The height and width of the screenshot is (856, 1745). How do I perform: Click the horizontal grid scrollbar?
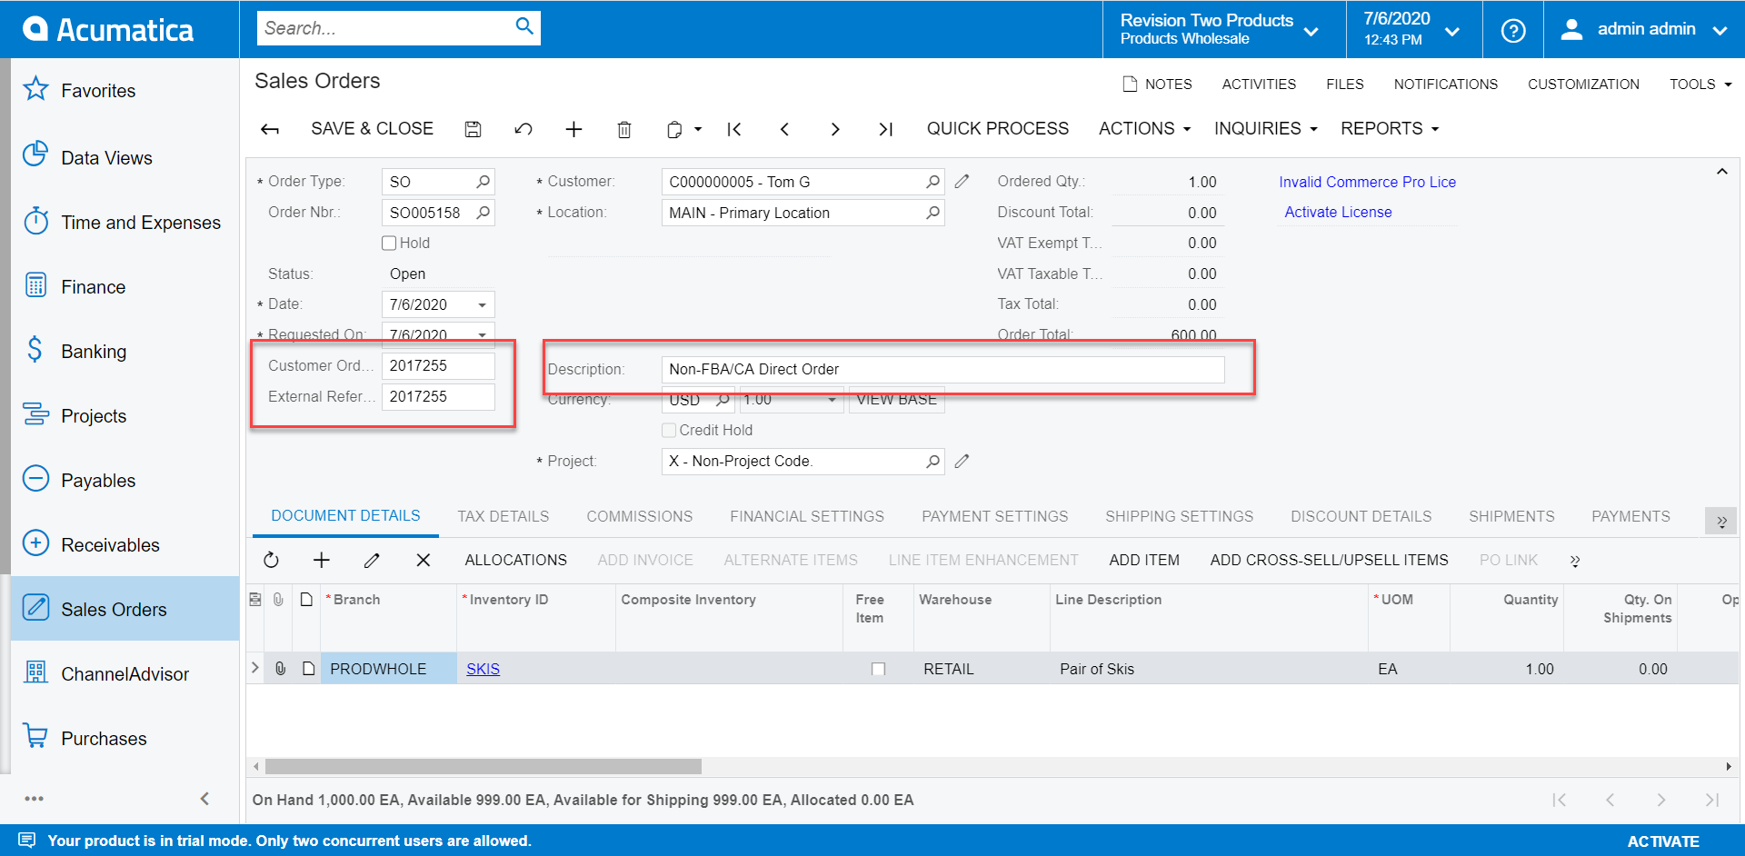483,767
